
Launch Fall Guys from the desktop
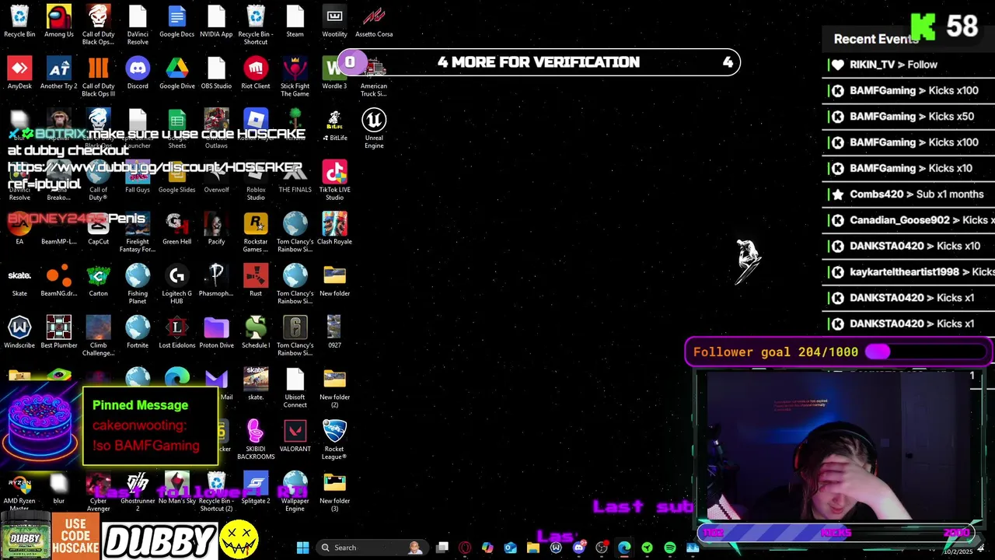point(138,177)
